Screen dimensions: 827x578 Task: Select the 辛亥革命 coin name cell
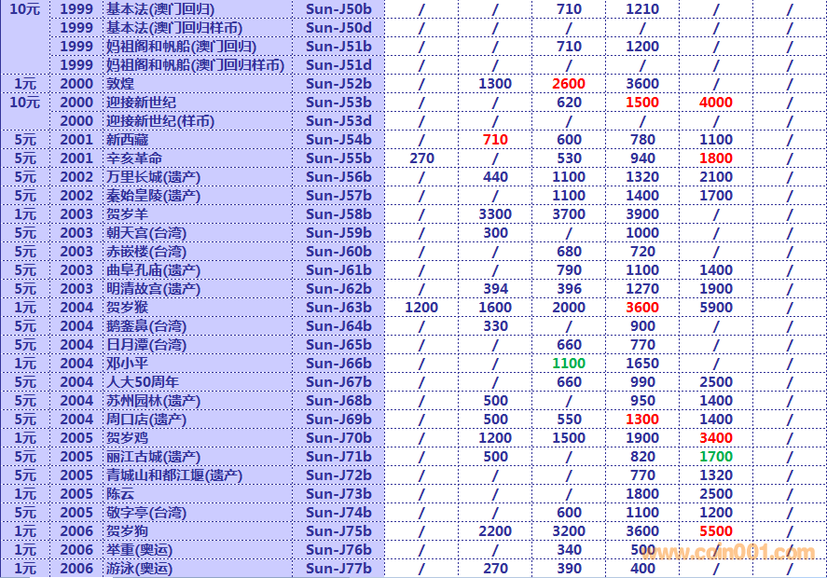pos(134,158)
